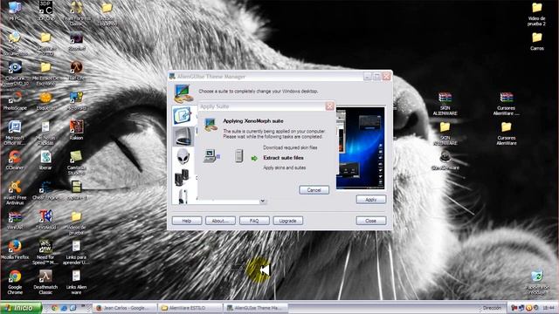
Task: Open Team Fortress Classic shortcut
Action: (76, 13)
